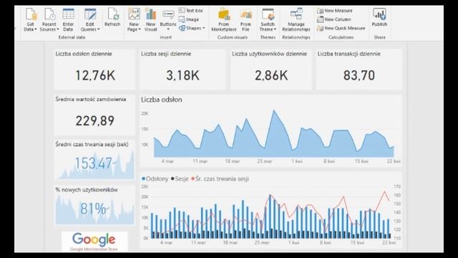Screen dimensions: 458x258
Task: Select Liczba użytkowników dziennie card
Action: click(271, 70)
